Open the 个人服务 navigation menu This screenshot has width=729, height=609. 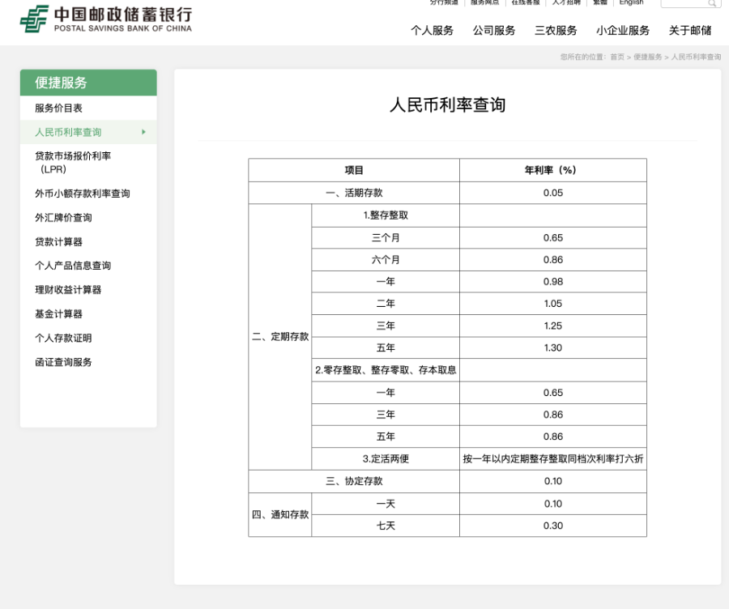[x=432, y=31]
